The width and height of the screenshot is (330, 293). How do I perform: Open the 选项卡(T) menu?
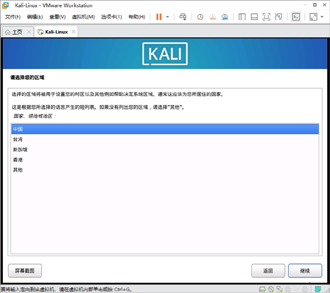point(112,17)
